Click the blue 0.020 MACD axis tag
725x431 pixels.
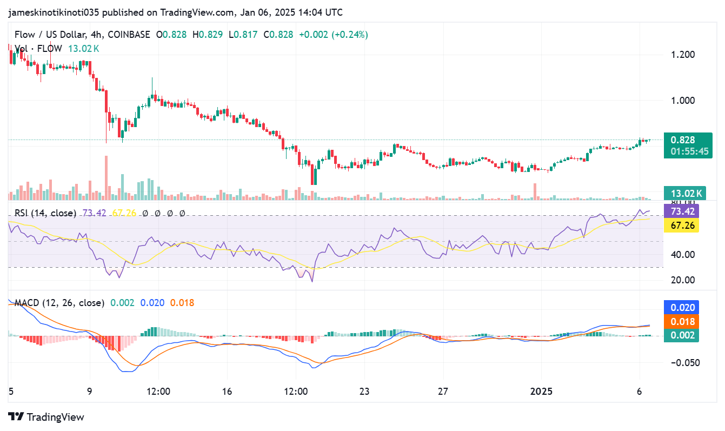[x=682, y=308]
